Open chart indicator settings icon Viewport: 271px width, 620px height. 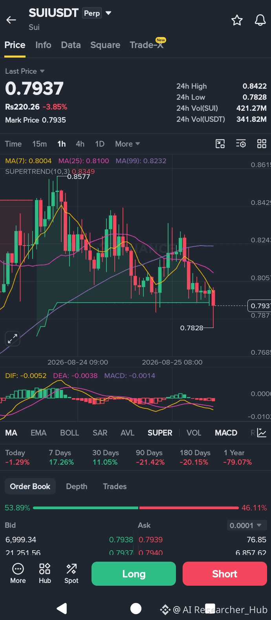click(x=241, y=144)
